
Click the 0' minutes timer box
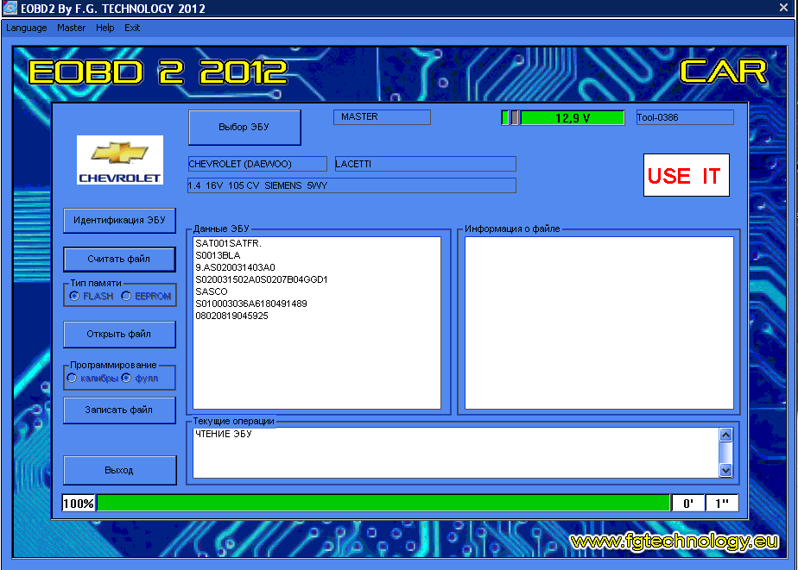coord(688,504)
